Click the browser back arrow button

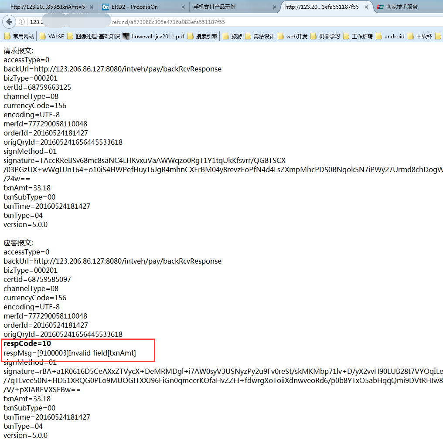pos(9,22)
